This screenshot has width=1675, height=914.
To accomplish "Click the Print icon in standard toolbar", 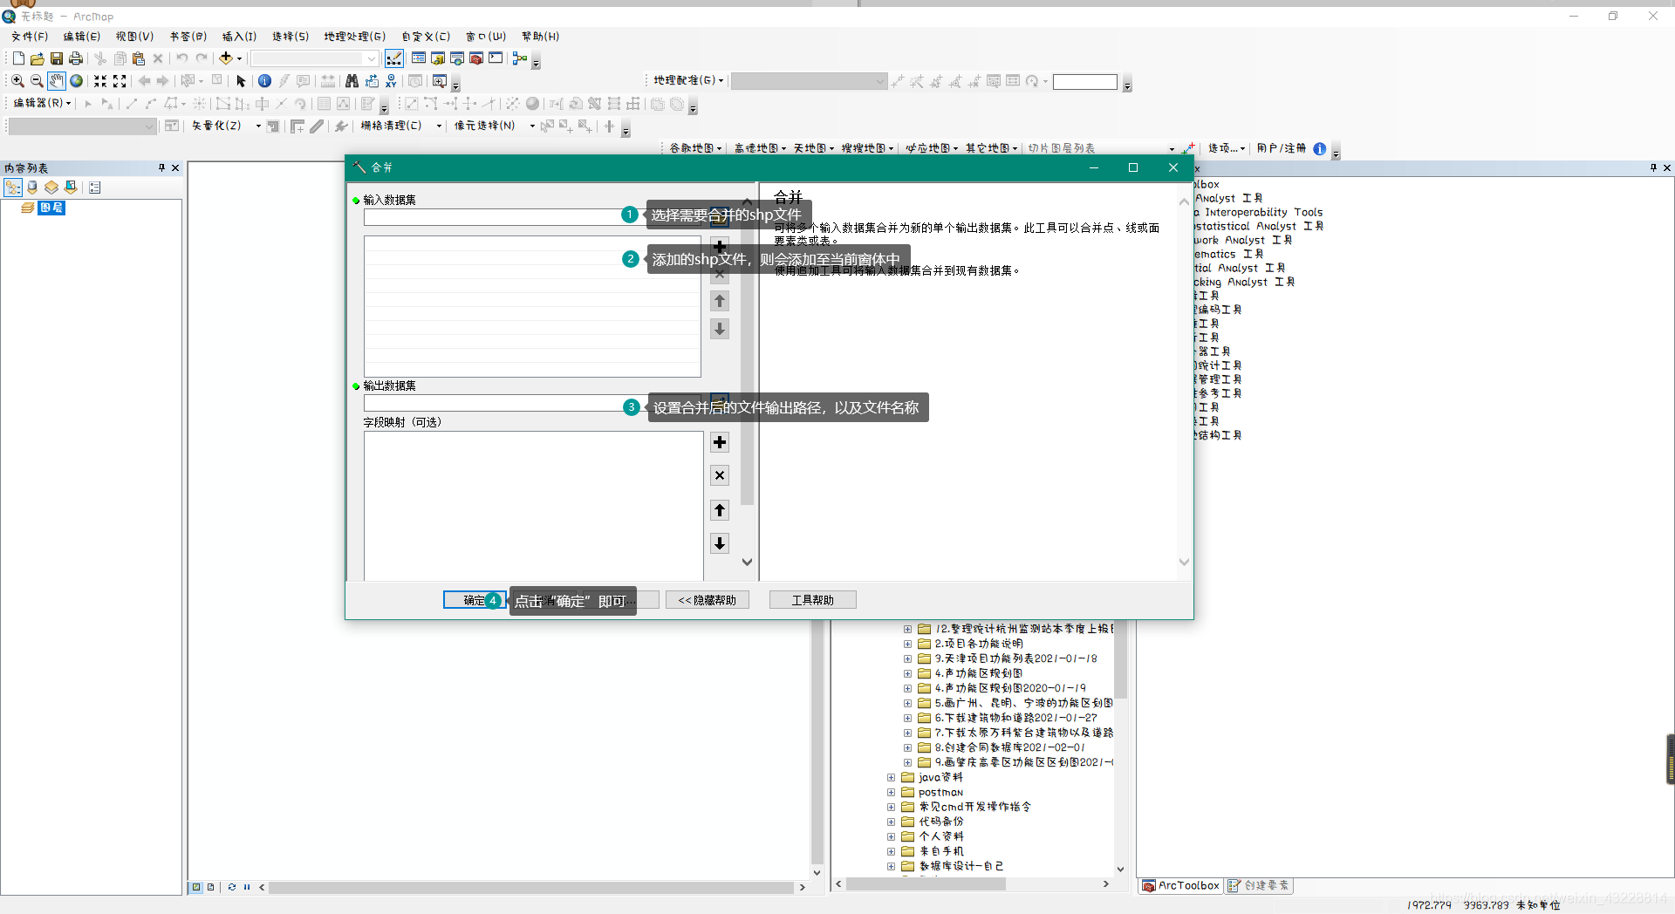I will 76,58.
